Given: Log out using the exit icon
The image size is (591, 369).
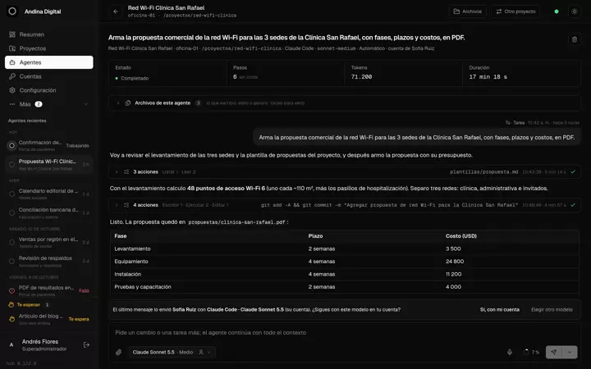Looking at the screenshot, I should click(x=86, y=345).
